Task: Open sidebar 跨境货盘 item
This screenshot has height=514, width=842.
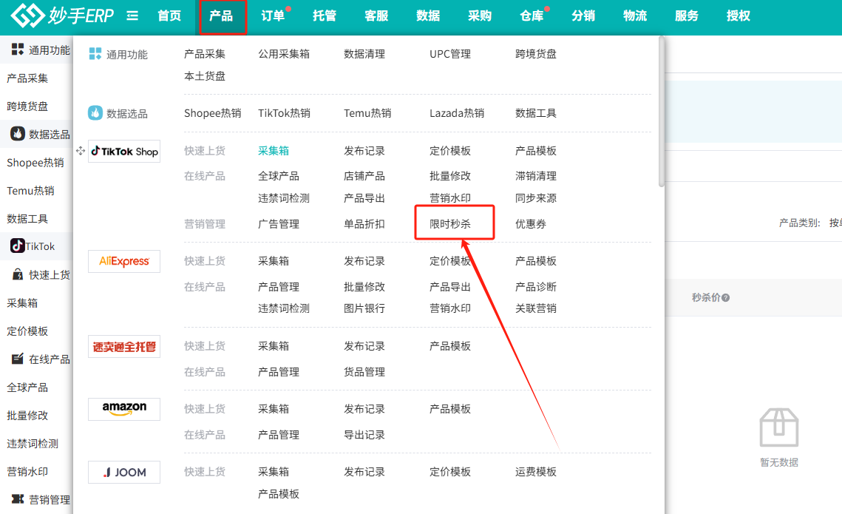Action: [x=27, y=106]
